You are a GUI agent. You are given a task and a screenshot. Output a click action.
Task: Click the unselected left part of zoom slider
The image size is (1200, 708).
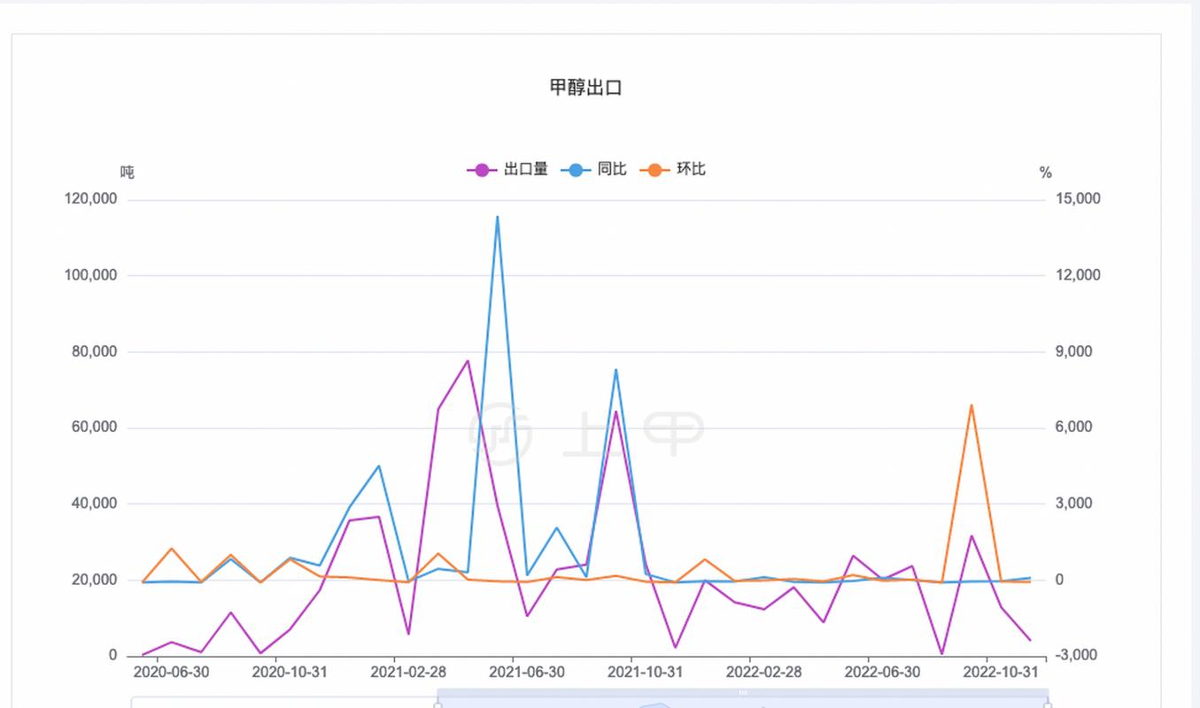(x=283, y=703)
